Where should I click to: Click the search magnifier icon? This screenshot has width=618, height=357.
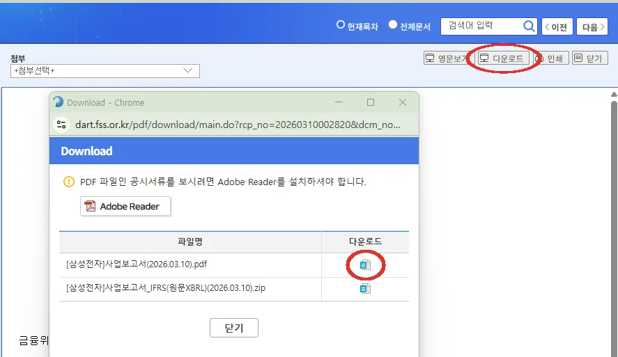coord(529,26)
